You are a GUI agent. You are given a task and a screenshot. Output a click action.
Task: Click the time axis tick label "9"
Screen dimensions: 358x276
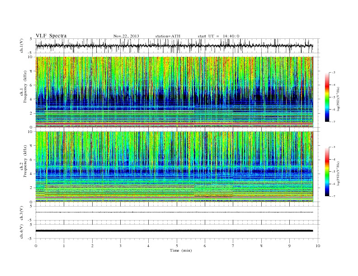289,246
